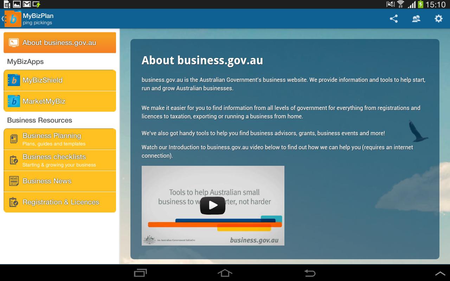Tap the Registration & Licences clipboard icon
The image size is (450, 281).
pyautogui.click(x=13, y=202)
